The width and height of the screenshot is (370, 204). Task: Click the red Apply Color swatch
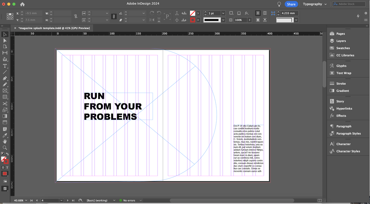[5, 174]
